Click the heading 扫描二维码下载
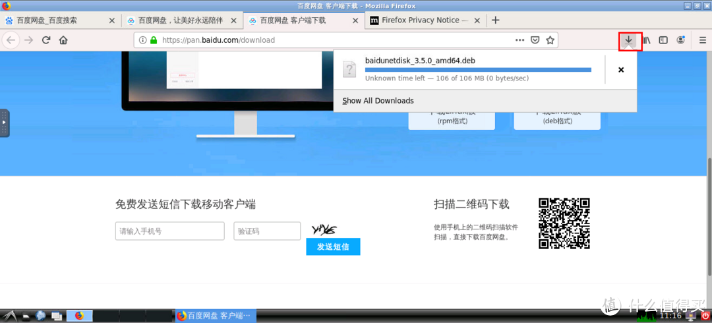712x323 pixels. pos(471,204)
